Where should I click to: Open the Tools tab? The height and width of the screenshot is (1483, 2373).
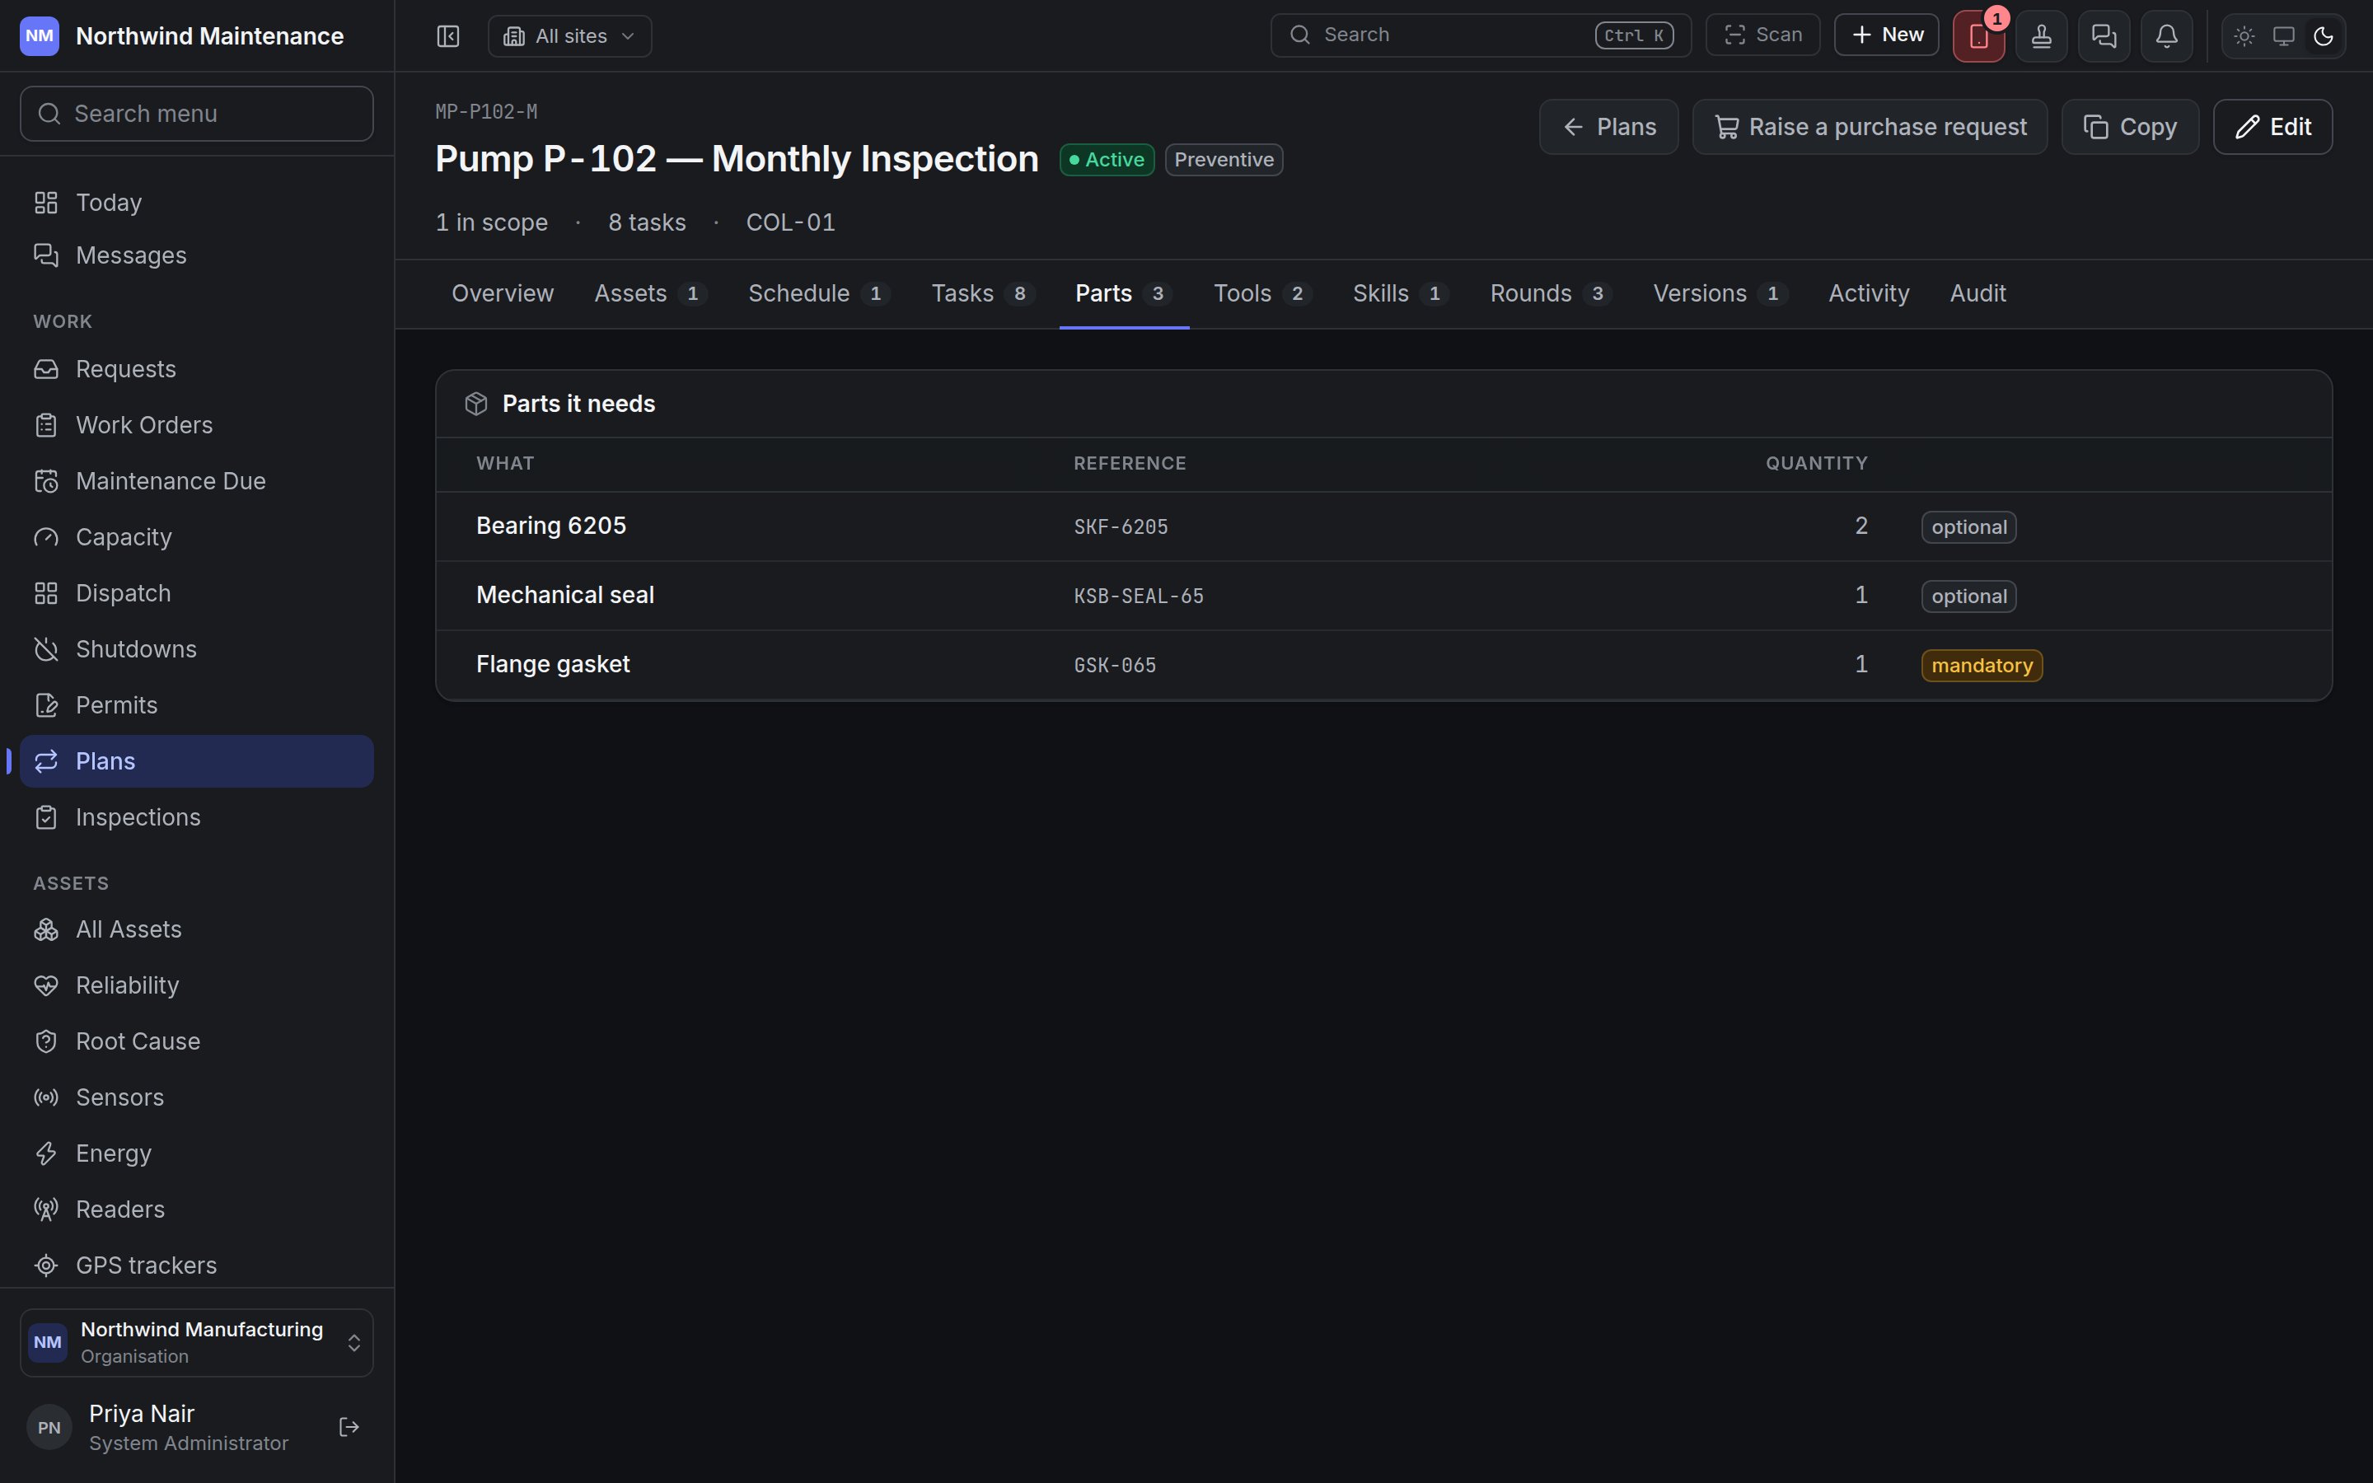1262,293
